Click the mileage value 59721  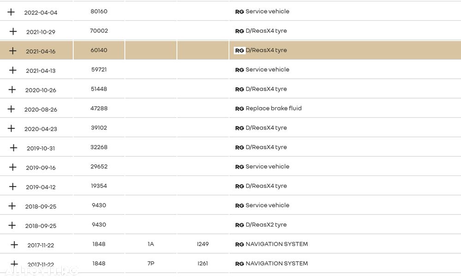click(x=99, y=70)
